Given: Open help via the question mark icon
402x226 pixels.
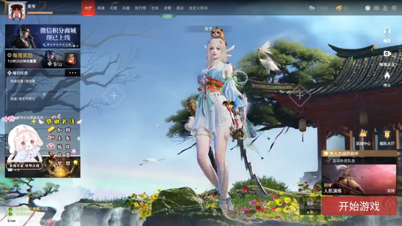Looking at the screenshot, I should (368, 8).
